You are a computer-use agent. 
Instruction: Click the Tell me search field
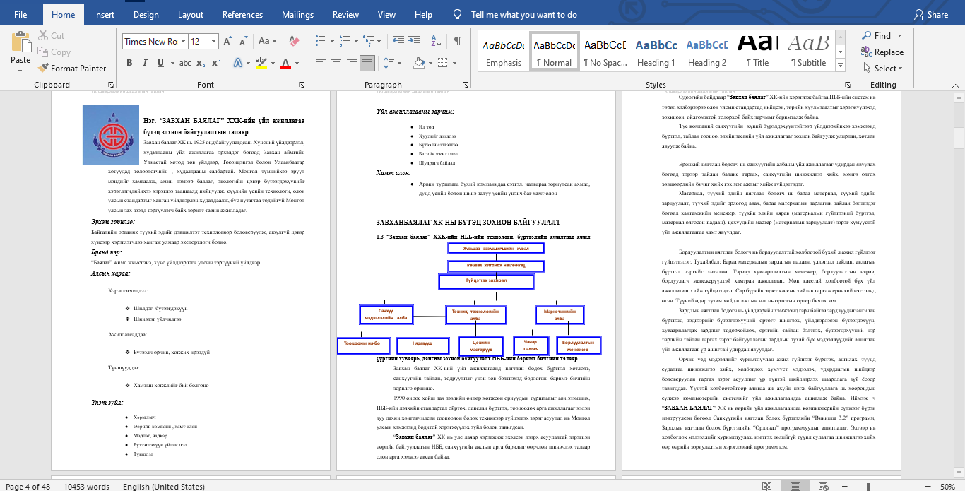pyautogui.click(x=524, y=14)
